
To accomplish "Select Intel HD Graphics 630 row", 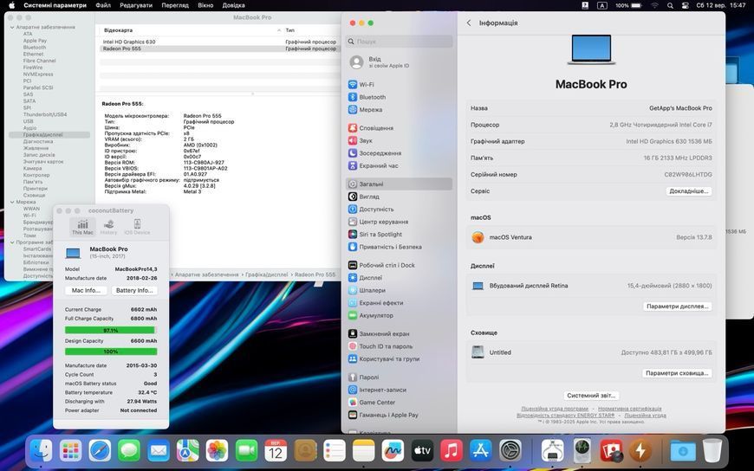I will point(218,42).
